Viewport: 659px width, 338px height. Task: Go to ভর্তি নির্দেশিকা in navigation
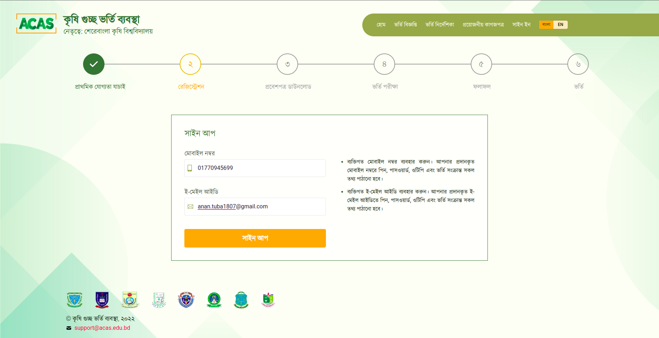[440, 25]
